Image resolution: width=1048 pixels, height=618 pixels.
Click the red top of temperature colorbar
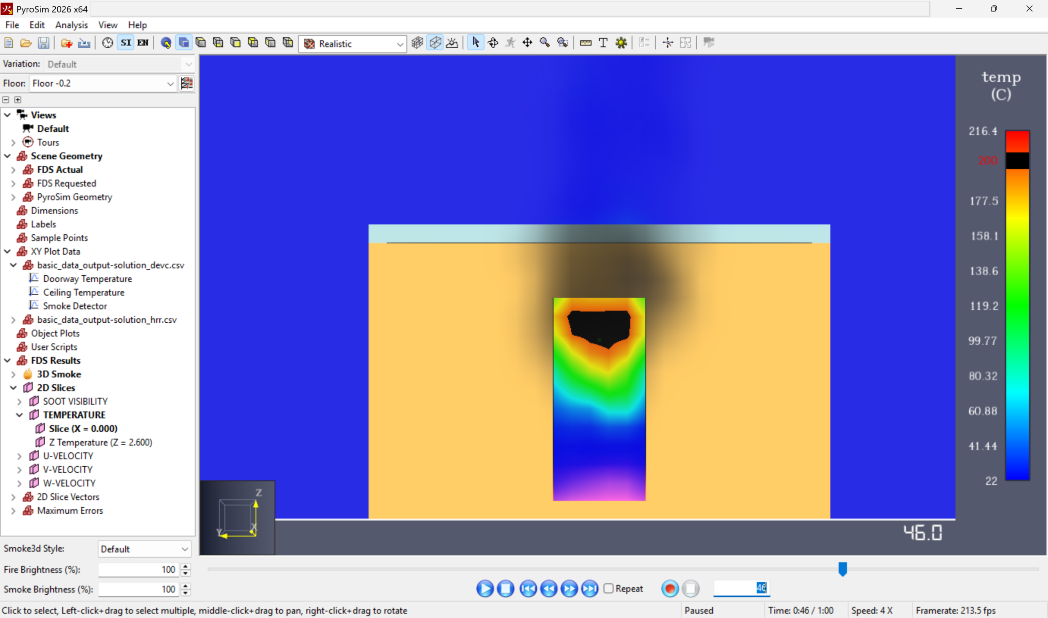(1018, 142)
